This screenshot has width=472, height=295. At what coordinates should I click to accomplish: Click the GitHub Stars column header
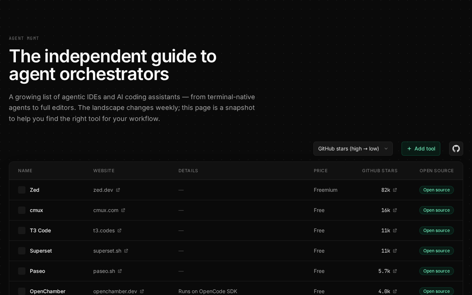380,171
